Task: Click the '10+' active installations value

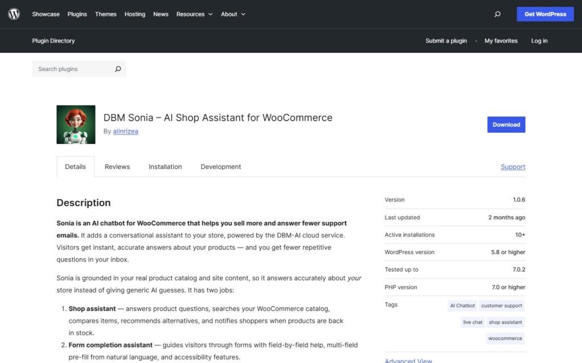Action: (520, 235)
